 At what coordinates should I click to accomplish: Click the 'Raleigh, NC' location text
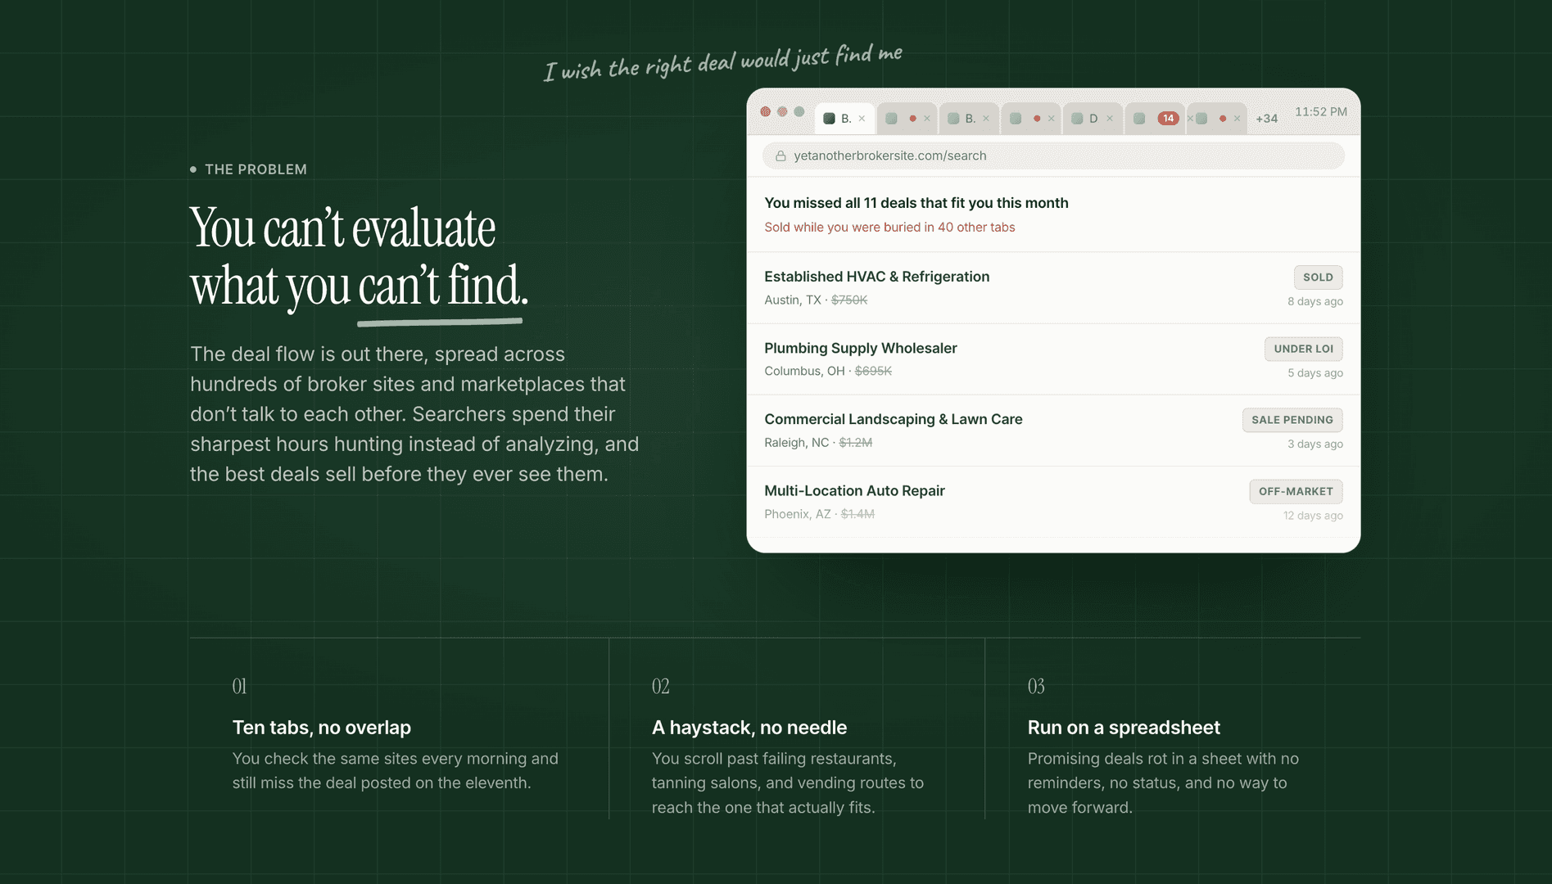797,443
